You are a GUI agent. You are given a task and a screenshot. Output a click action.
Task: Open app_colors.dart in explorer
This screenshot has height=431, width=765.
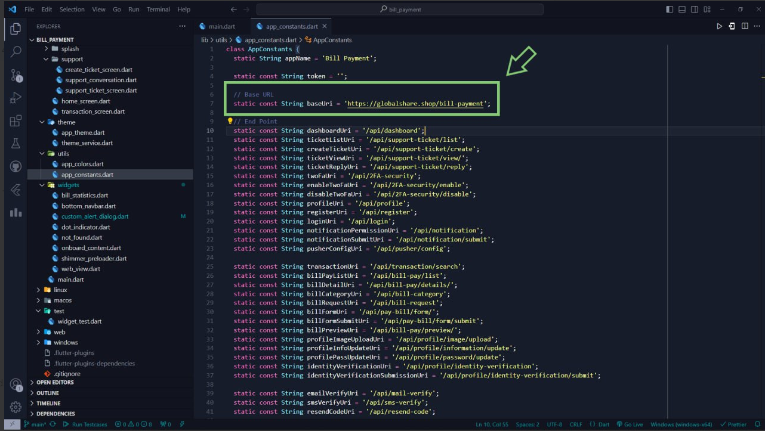pyautogui.click(x=82, y=164)
